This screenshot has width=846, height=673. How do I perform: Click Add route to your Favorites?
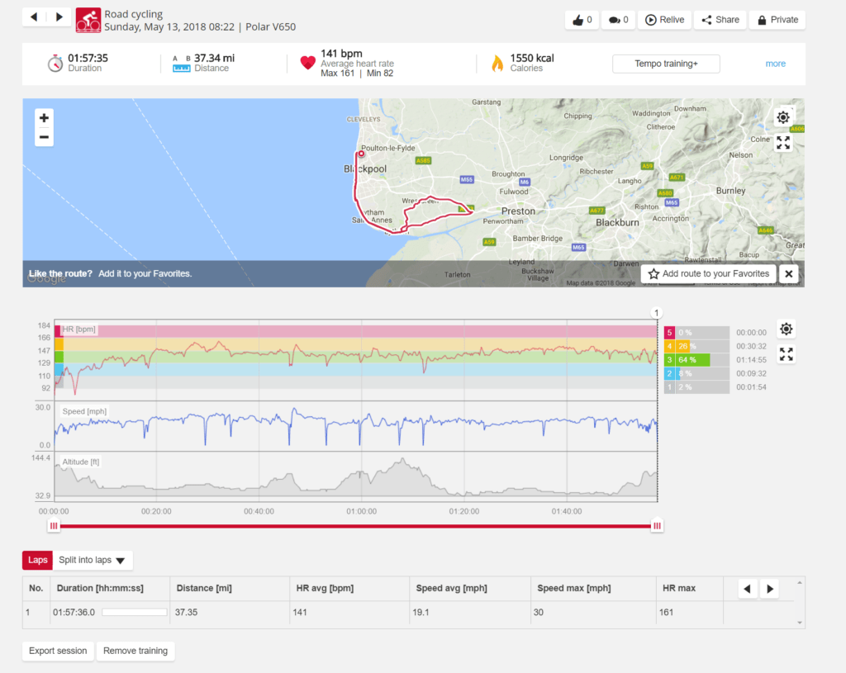pos(708,274)
